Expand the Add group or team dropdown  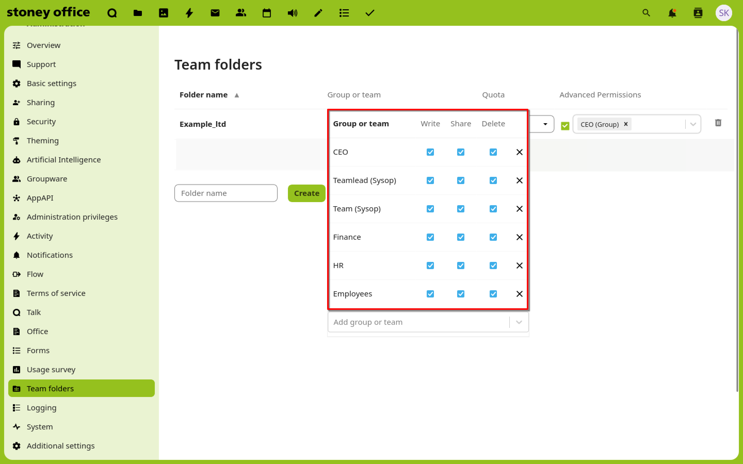519,322
